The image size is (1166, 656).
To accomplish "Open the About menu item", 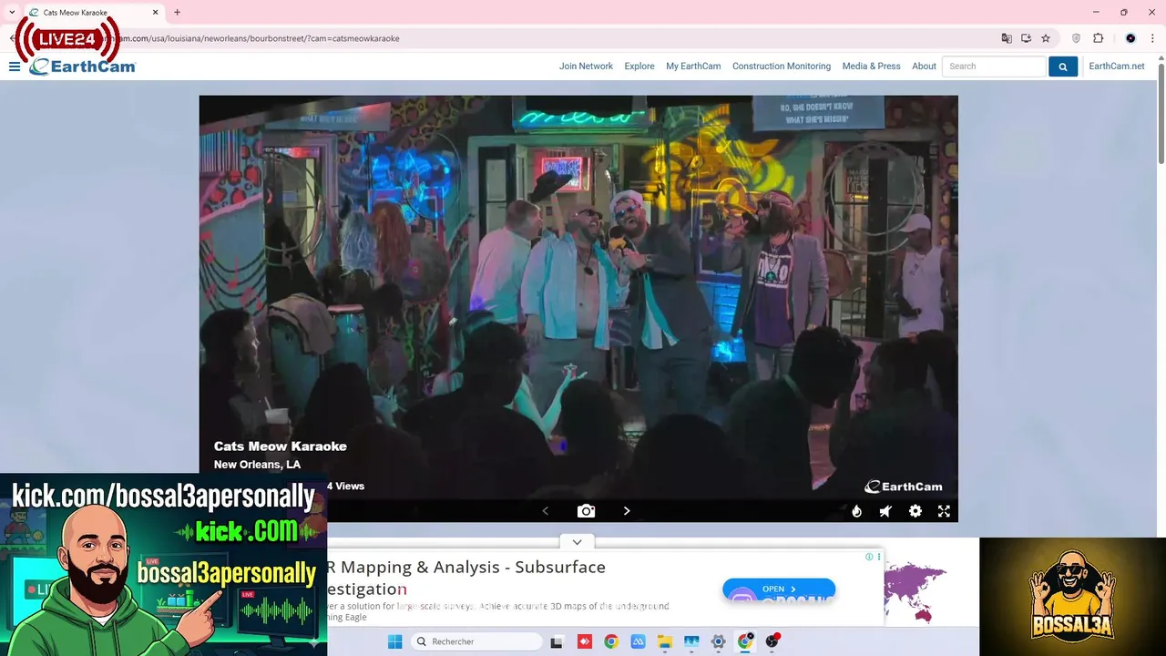I will (x=924, y=67).
